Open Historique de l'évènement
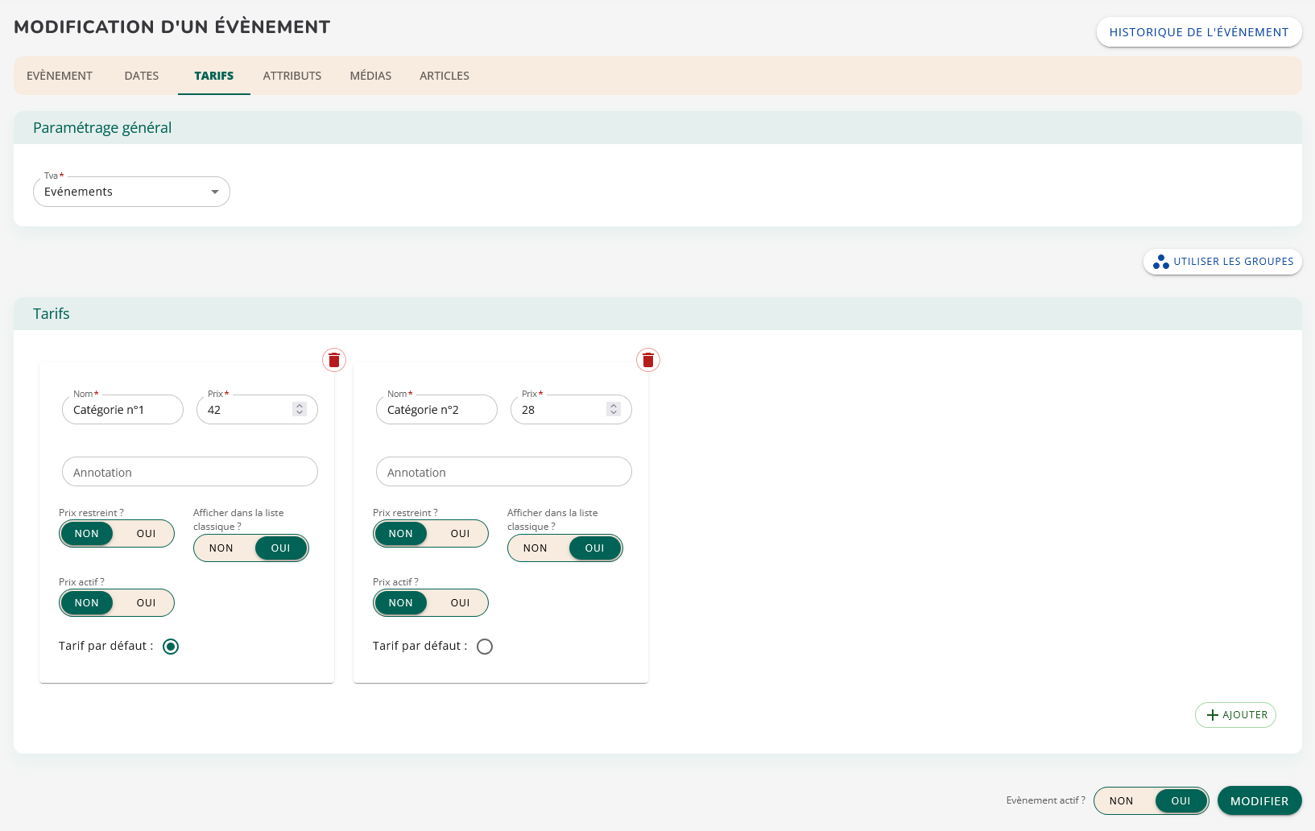Viewport: 1315px width, 831px height. [x=1198, y=32]
